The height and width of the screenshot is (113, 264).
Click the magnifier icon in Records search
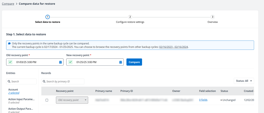coord(44,81)
